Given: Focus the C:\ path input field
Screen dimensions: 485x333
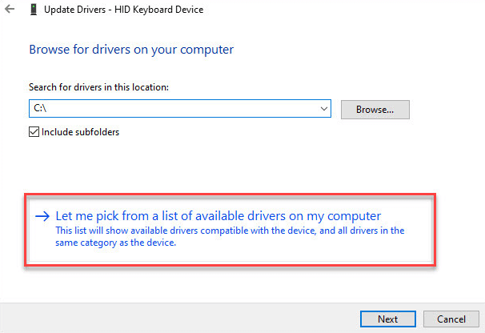Looking at the screenshot, I should click(173, 109).
